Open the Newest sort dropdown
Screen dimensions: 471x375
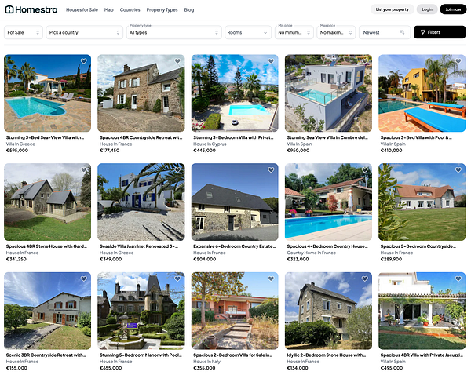coord(385,32)
